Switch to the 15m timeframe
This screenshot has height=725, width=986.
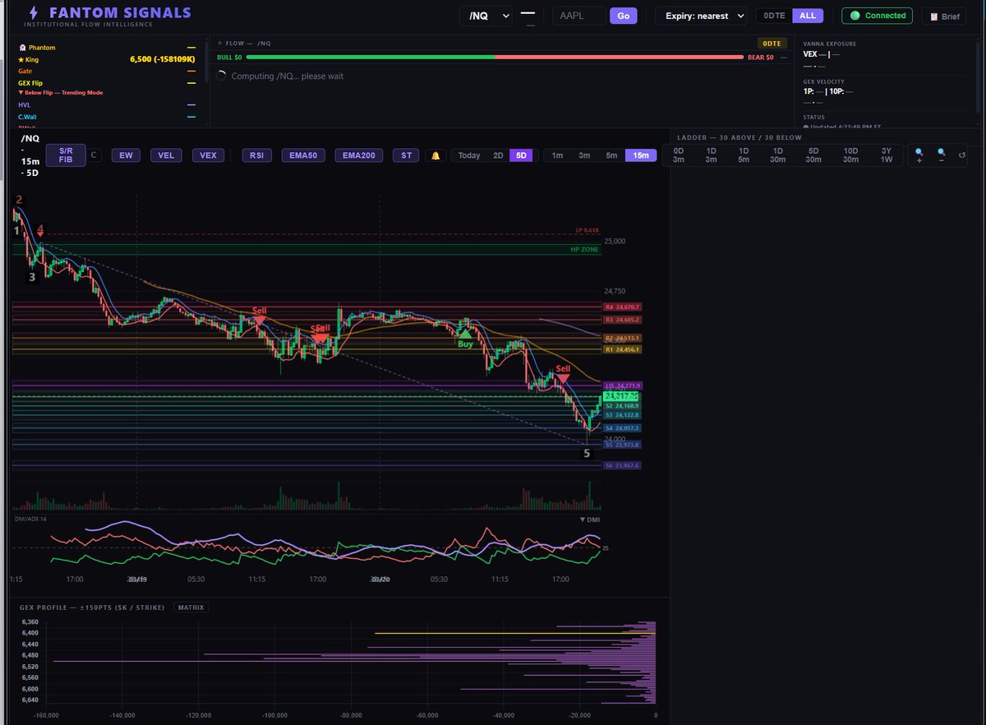tap(641, 155)
